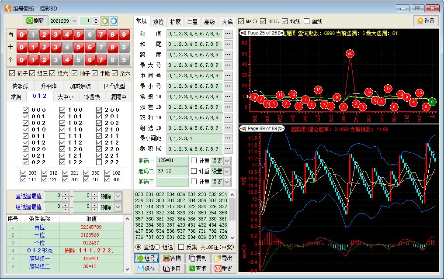Click the 加减亲疏 button
Viewport: 444px width, 279px height.
(x=80, y=86)
